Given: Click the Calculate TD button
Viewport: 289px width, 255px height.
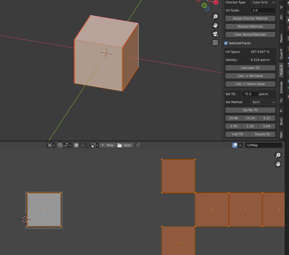Looking at the screenshot, I should pyautogui.click(x=250, y=68).
